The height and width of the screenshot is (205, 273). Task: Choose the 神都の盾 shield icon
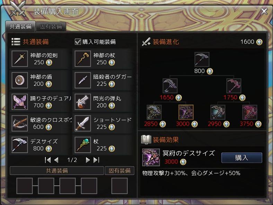pyautogui.click(x=20, y=80)
